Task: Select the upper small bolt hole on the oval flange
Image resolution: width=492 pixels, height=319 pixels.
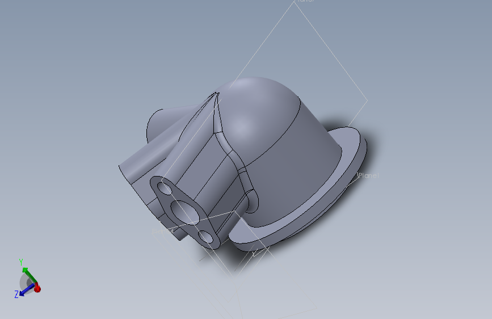Action: (x=165, y=189)
